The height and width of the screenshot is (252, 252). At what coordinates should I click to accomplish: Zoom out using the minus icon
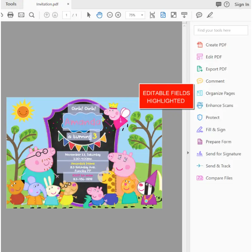110,15
